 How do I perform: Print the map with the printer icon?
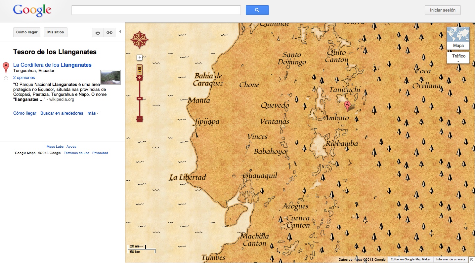tap(98, 32)
